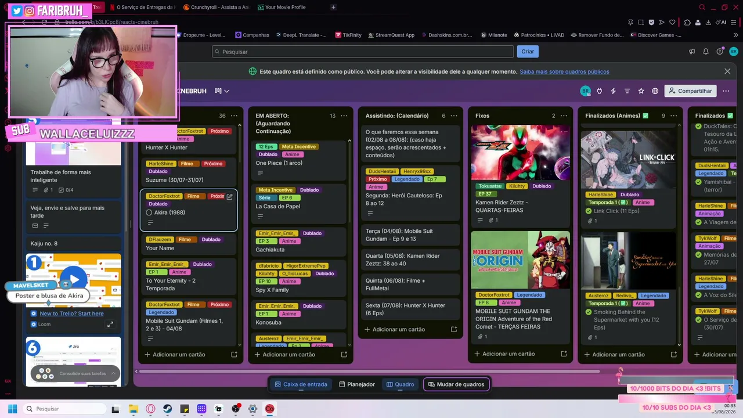Screen dimensions: 743x418
Task: Collapse the Consolide suas tarefas popup chevron
Action: pyautogui.click(x=112, y=373)
